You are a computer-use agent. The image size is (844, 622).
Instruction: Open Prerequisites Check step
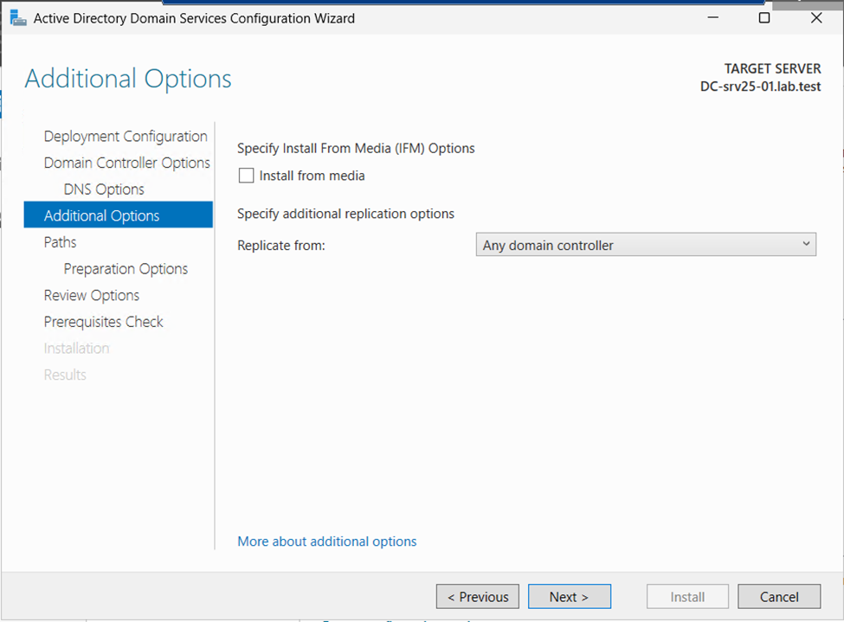coord(103,322)
